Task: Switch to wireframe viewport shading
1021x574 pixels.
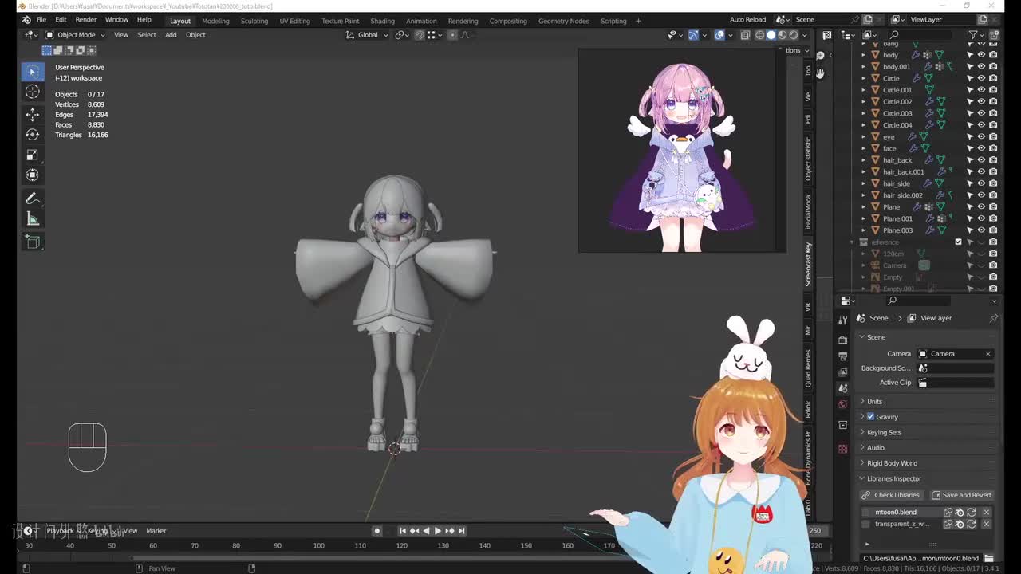Action: (x=759, y=35)
